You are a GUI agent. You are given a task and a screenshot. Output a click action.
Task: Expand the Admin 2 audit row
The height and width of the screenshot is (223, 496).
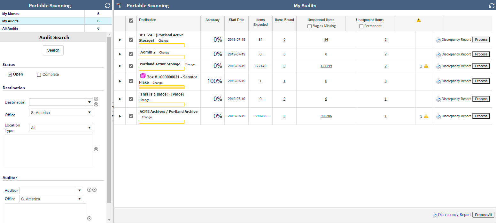click(x=120, y=54)
